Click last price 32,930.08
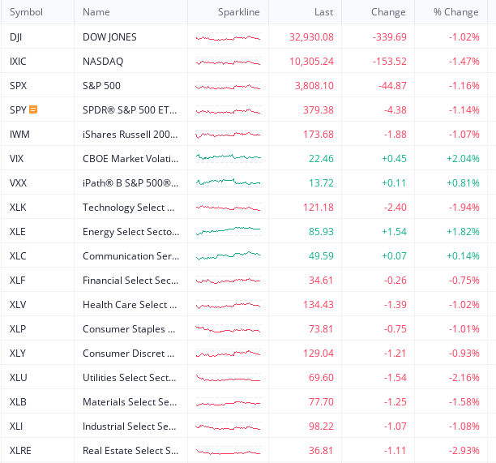 [311, 37]
